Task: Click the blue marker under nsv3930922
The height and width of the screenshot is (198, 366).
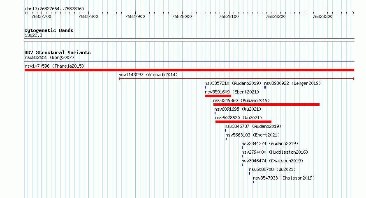Action: [x=265, y=87]
